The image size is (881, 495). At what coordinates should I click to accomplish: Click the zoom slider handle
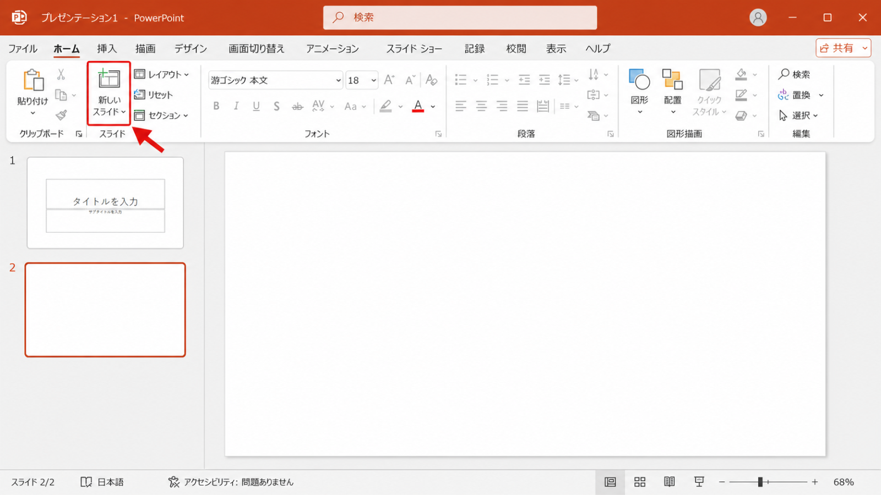760,482
